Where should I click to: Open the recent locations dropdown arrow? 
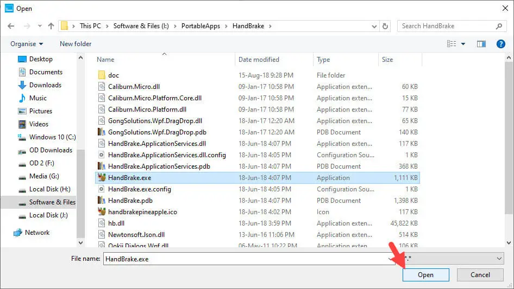(x=40, y=26)
